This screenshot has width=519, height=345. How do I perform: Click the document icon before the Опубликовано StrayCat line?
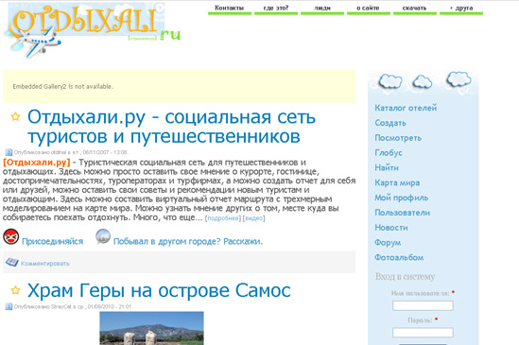pos(9,306)
